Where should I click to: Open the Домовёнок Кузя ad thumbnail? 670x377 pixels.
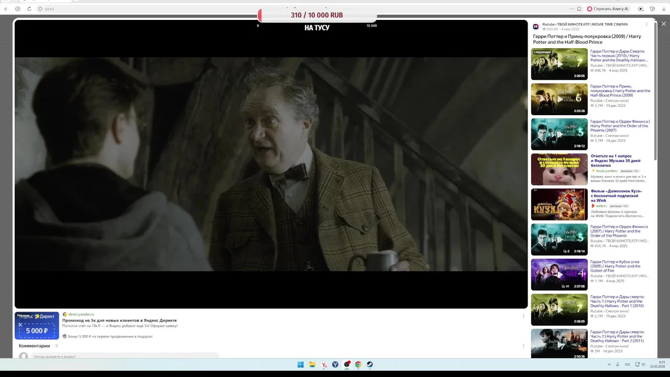pyautogui.click(x=559, y=204)
